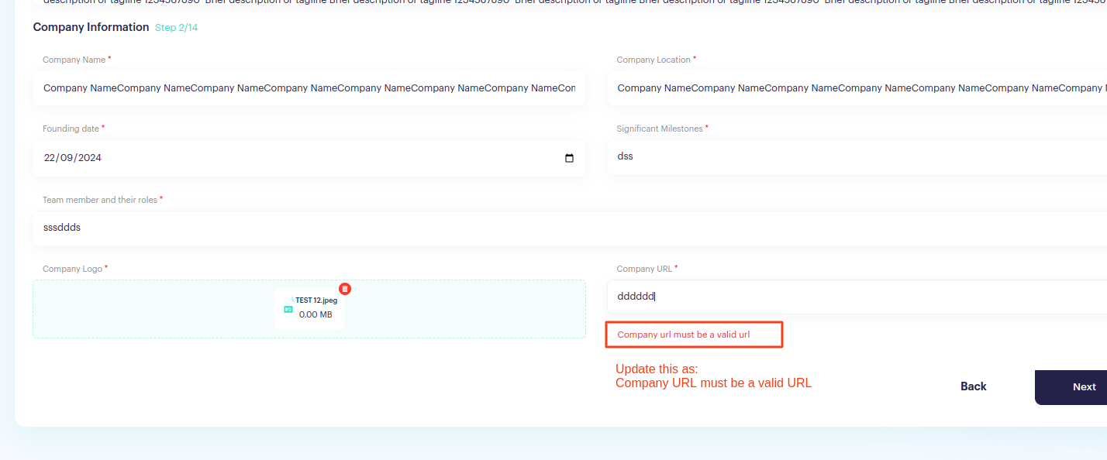Click the 'Company Name' label

74,60
